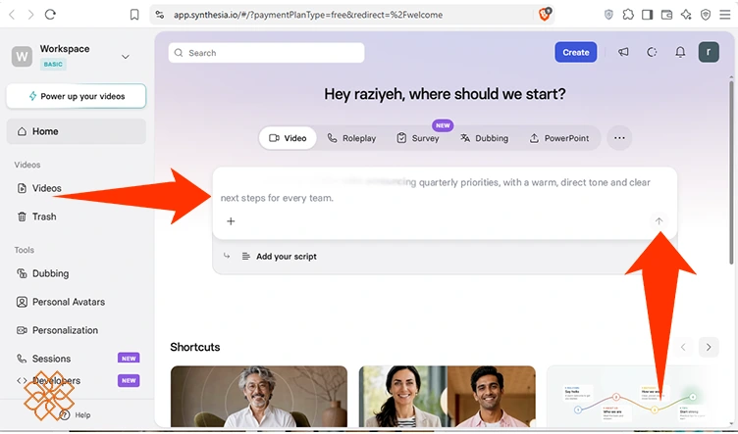Image resolution: width=738 pixels, height=434 pixels.
Task: Open more options with the three dots button
Action: (619, 137)
